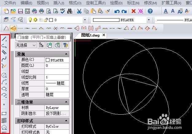
Task: Undo the last action
Action: pyautogui.click(x=117, y=11)
